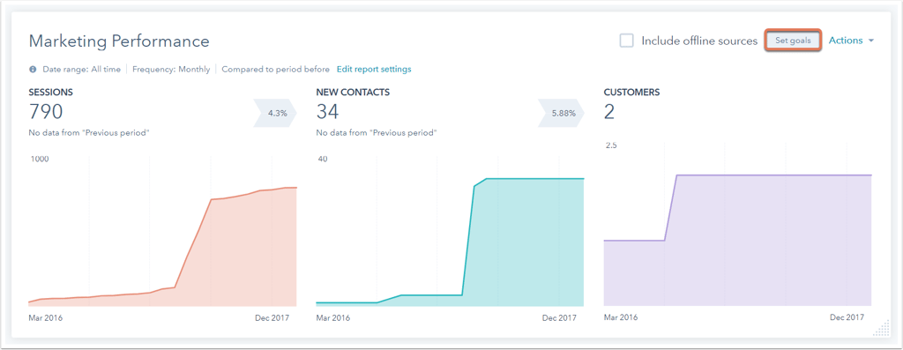Open the Actions dropdown menu
The width and height of the screenshot is (903, 350).
851,41
